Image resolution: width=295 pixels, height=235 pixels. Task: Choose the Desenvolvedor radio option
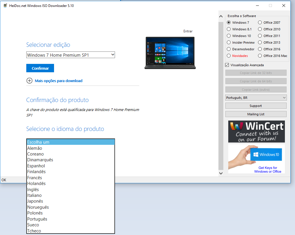click(x=229, y=49)
